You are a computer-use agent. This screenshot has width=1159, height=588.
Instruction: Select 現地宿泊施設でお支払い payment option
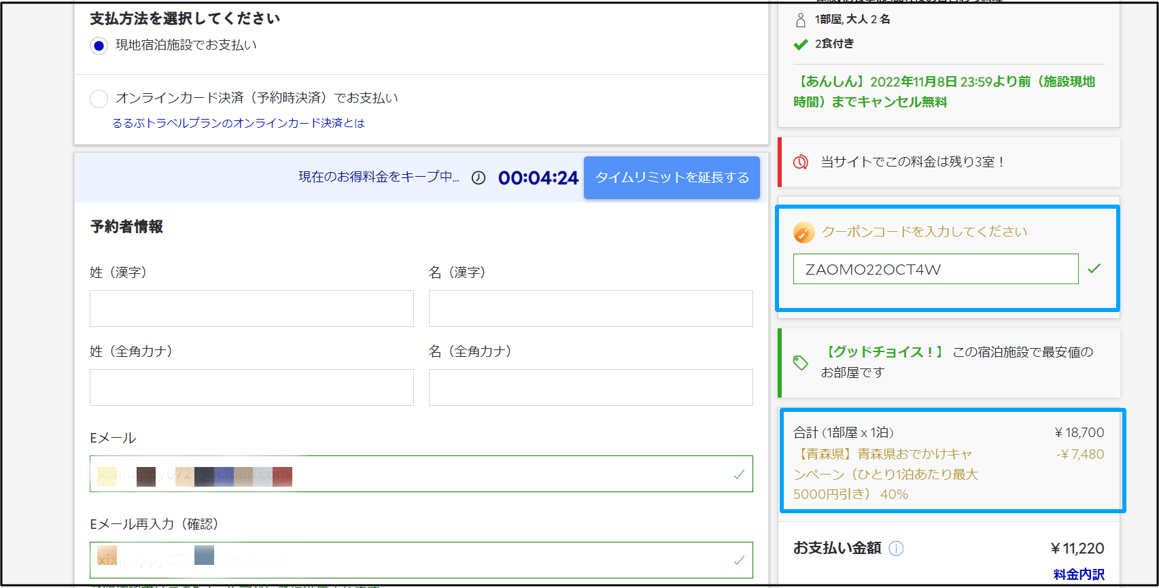coord(99,46)
